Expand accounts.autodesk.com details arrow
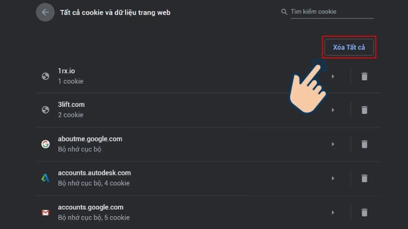This screenshot has height=229, width=408. click(x=333, y=178)
